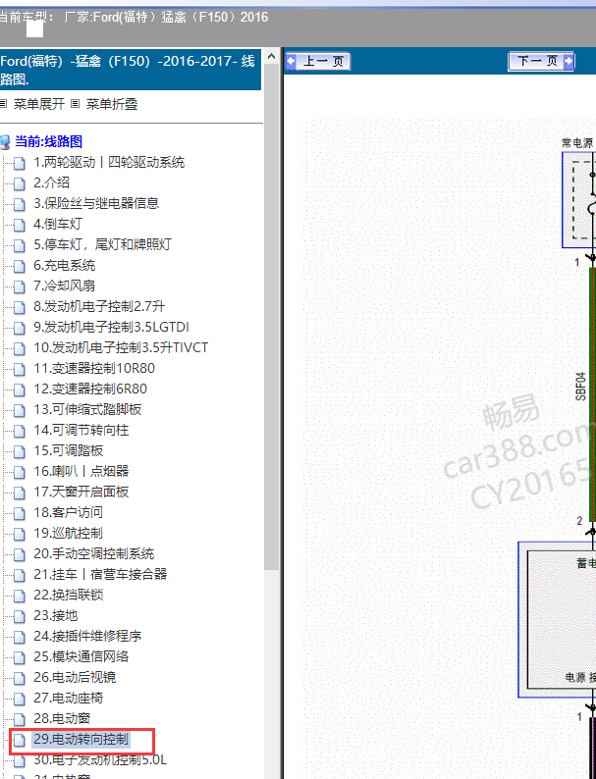Image resolution: width=596 pixels, height=779 pixels.
Task: Open 17.天窗开启面板
Action: pos(81,492)
